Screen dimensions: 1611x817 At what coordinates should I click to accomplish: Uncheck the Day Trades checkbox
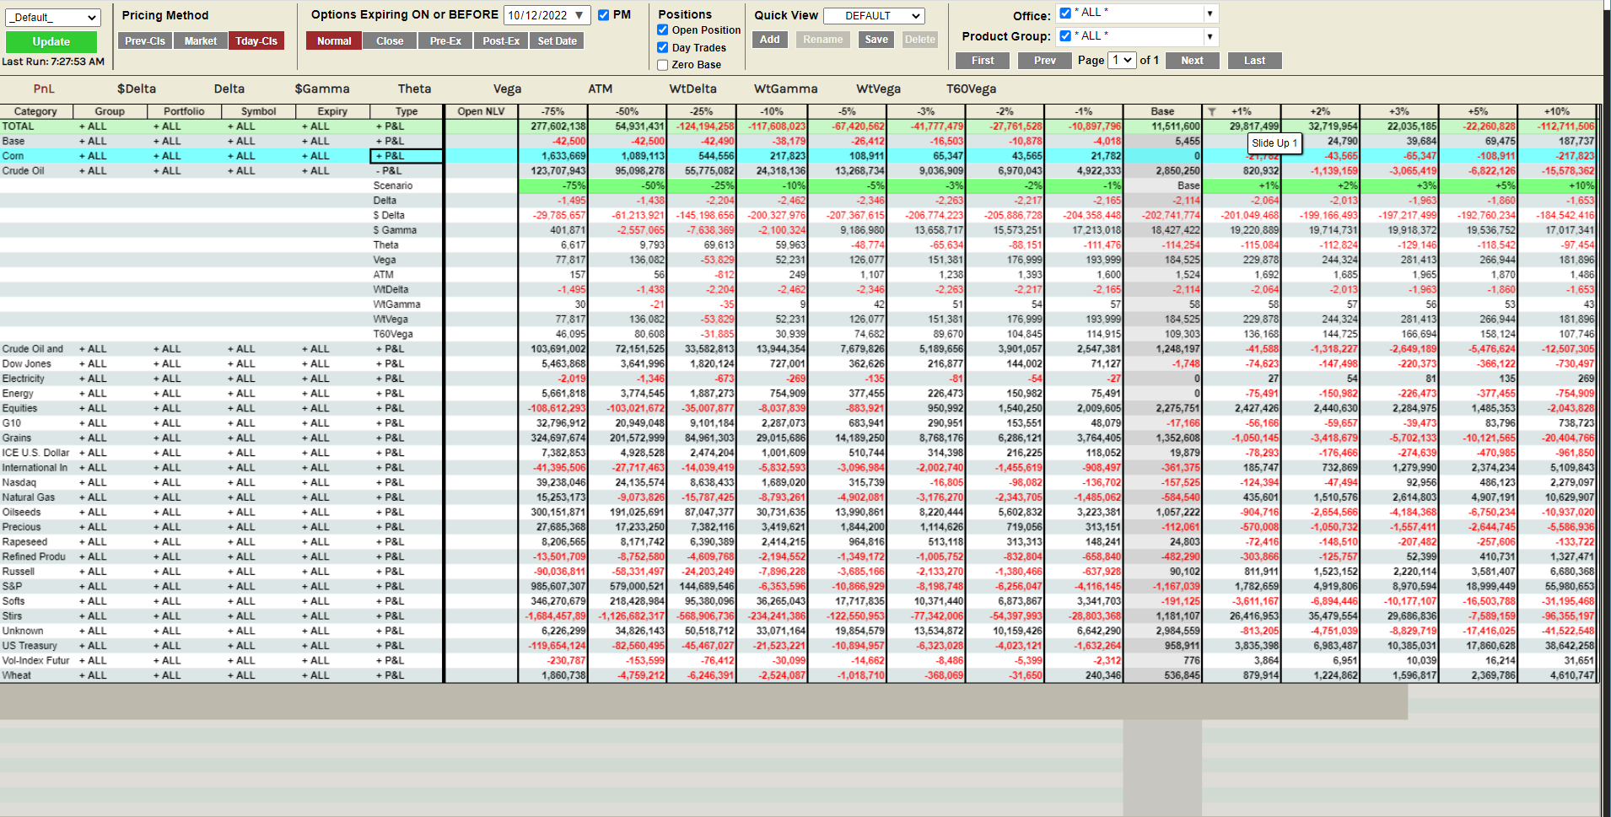(663, 48)
